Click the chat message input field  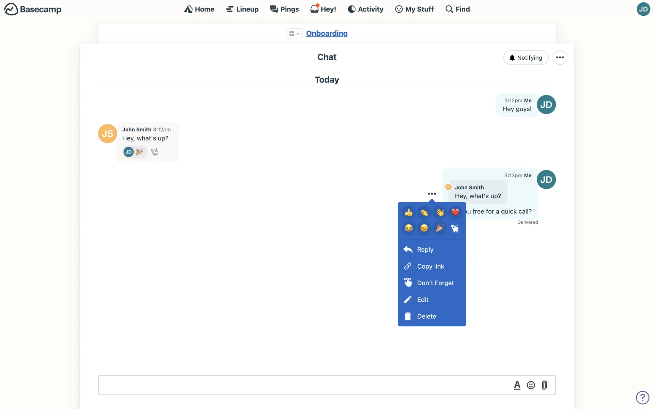click(303, 385)
